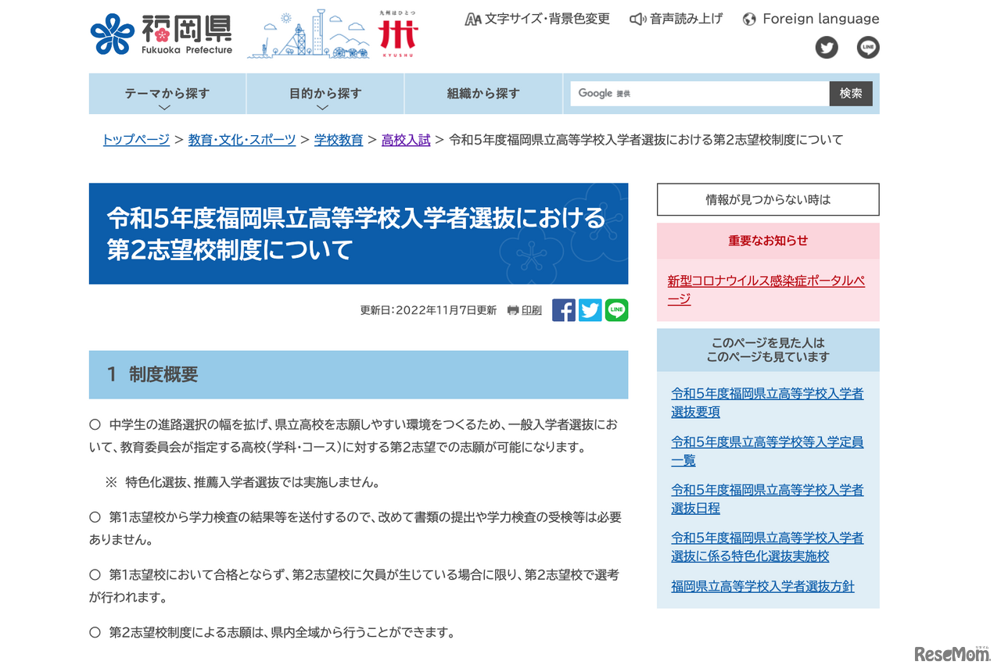
Task: Open Foreign language options
Action: click(810, 19)
